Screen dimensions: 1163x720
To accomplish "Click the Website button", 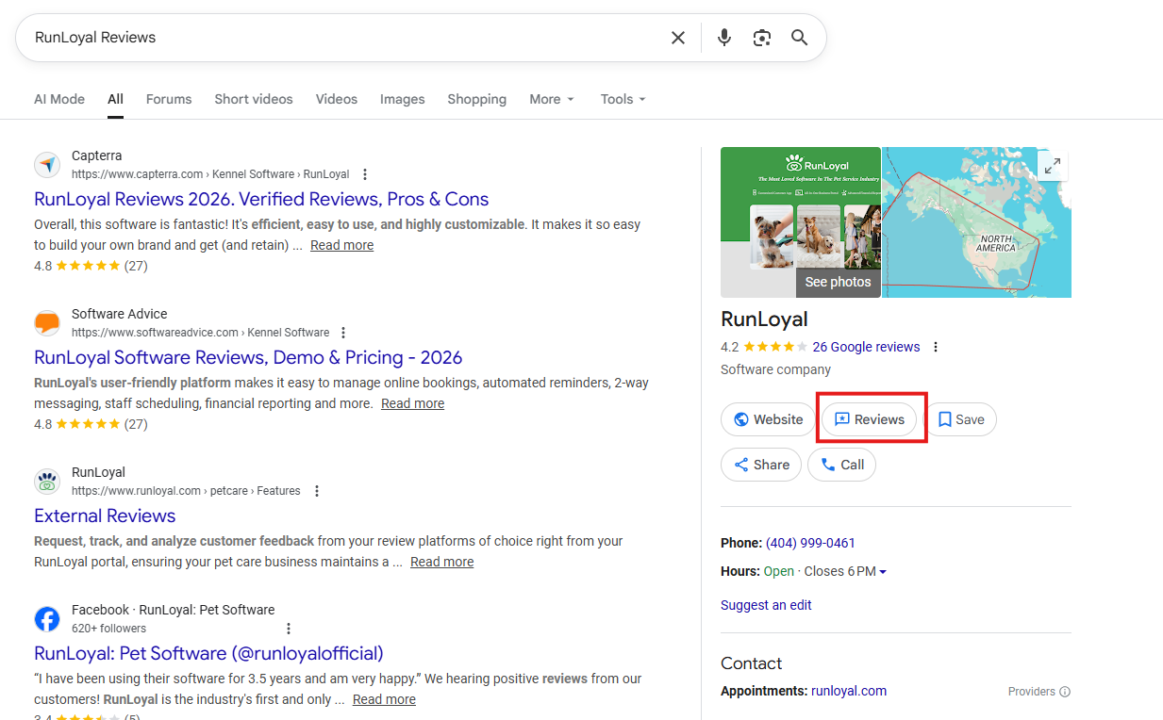I will [x=768, y=419].
